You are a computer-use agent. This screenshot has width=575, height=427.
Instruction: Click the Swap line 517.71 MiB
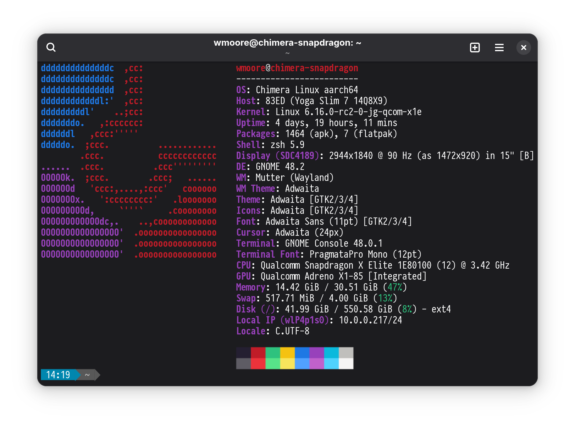(316, 298)
